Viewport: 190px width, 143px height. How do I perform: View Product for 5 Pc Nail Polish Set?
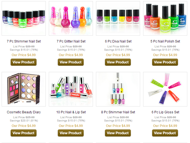[165, 62]
